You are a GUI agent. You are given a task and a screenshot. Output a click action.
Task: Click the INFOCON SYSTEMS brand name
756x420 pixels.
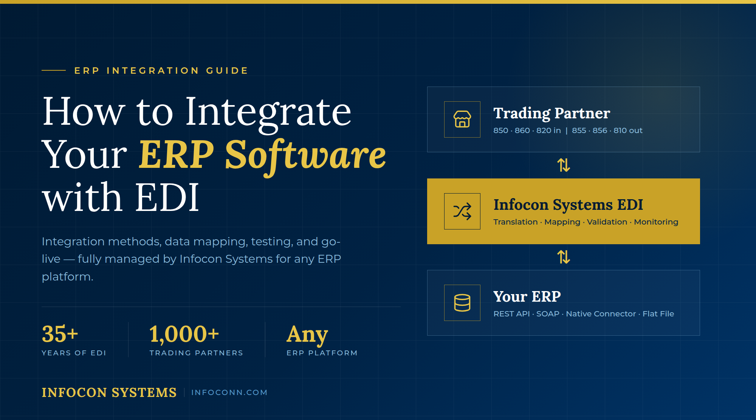click(x=109, y=392)
